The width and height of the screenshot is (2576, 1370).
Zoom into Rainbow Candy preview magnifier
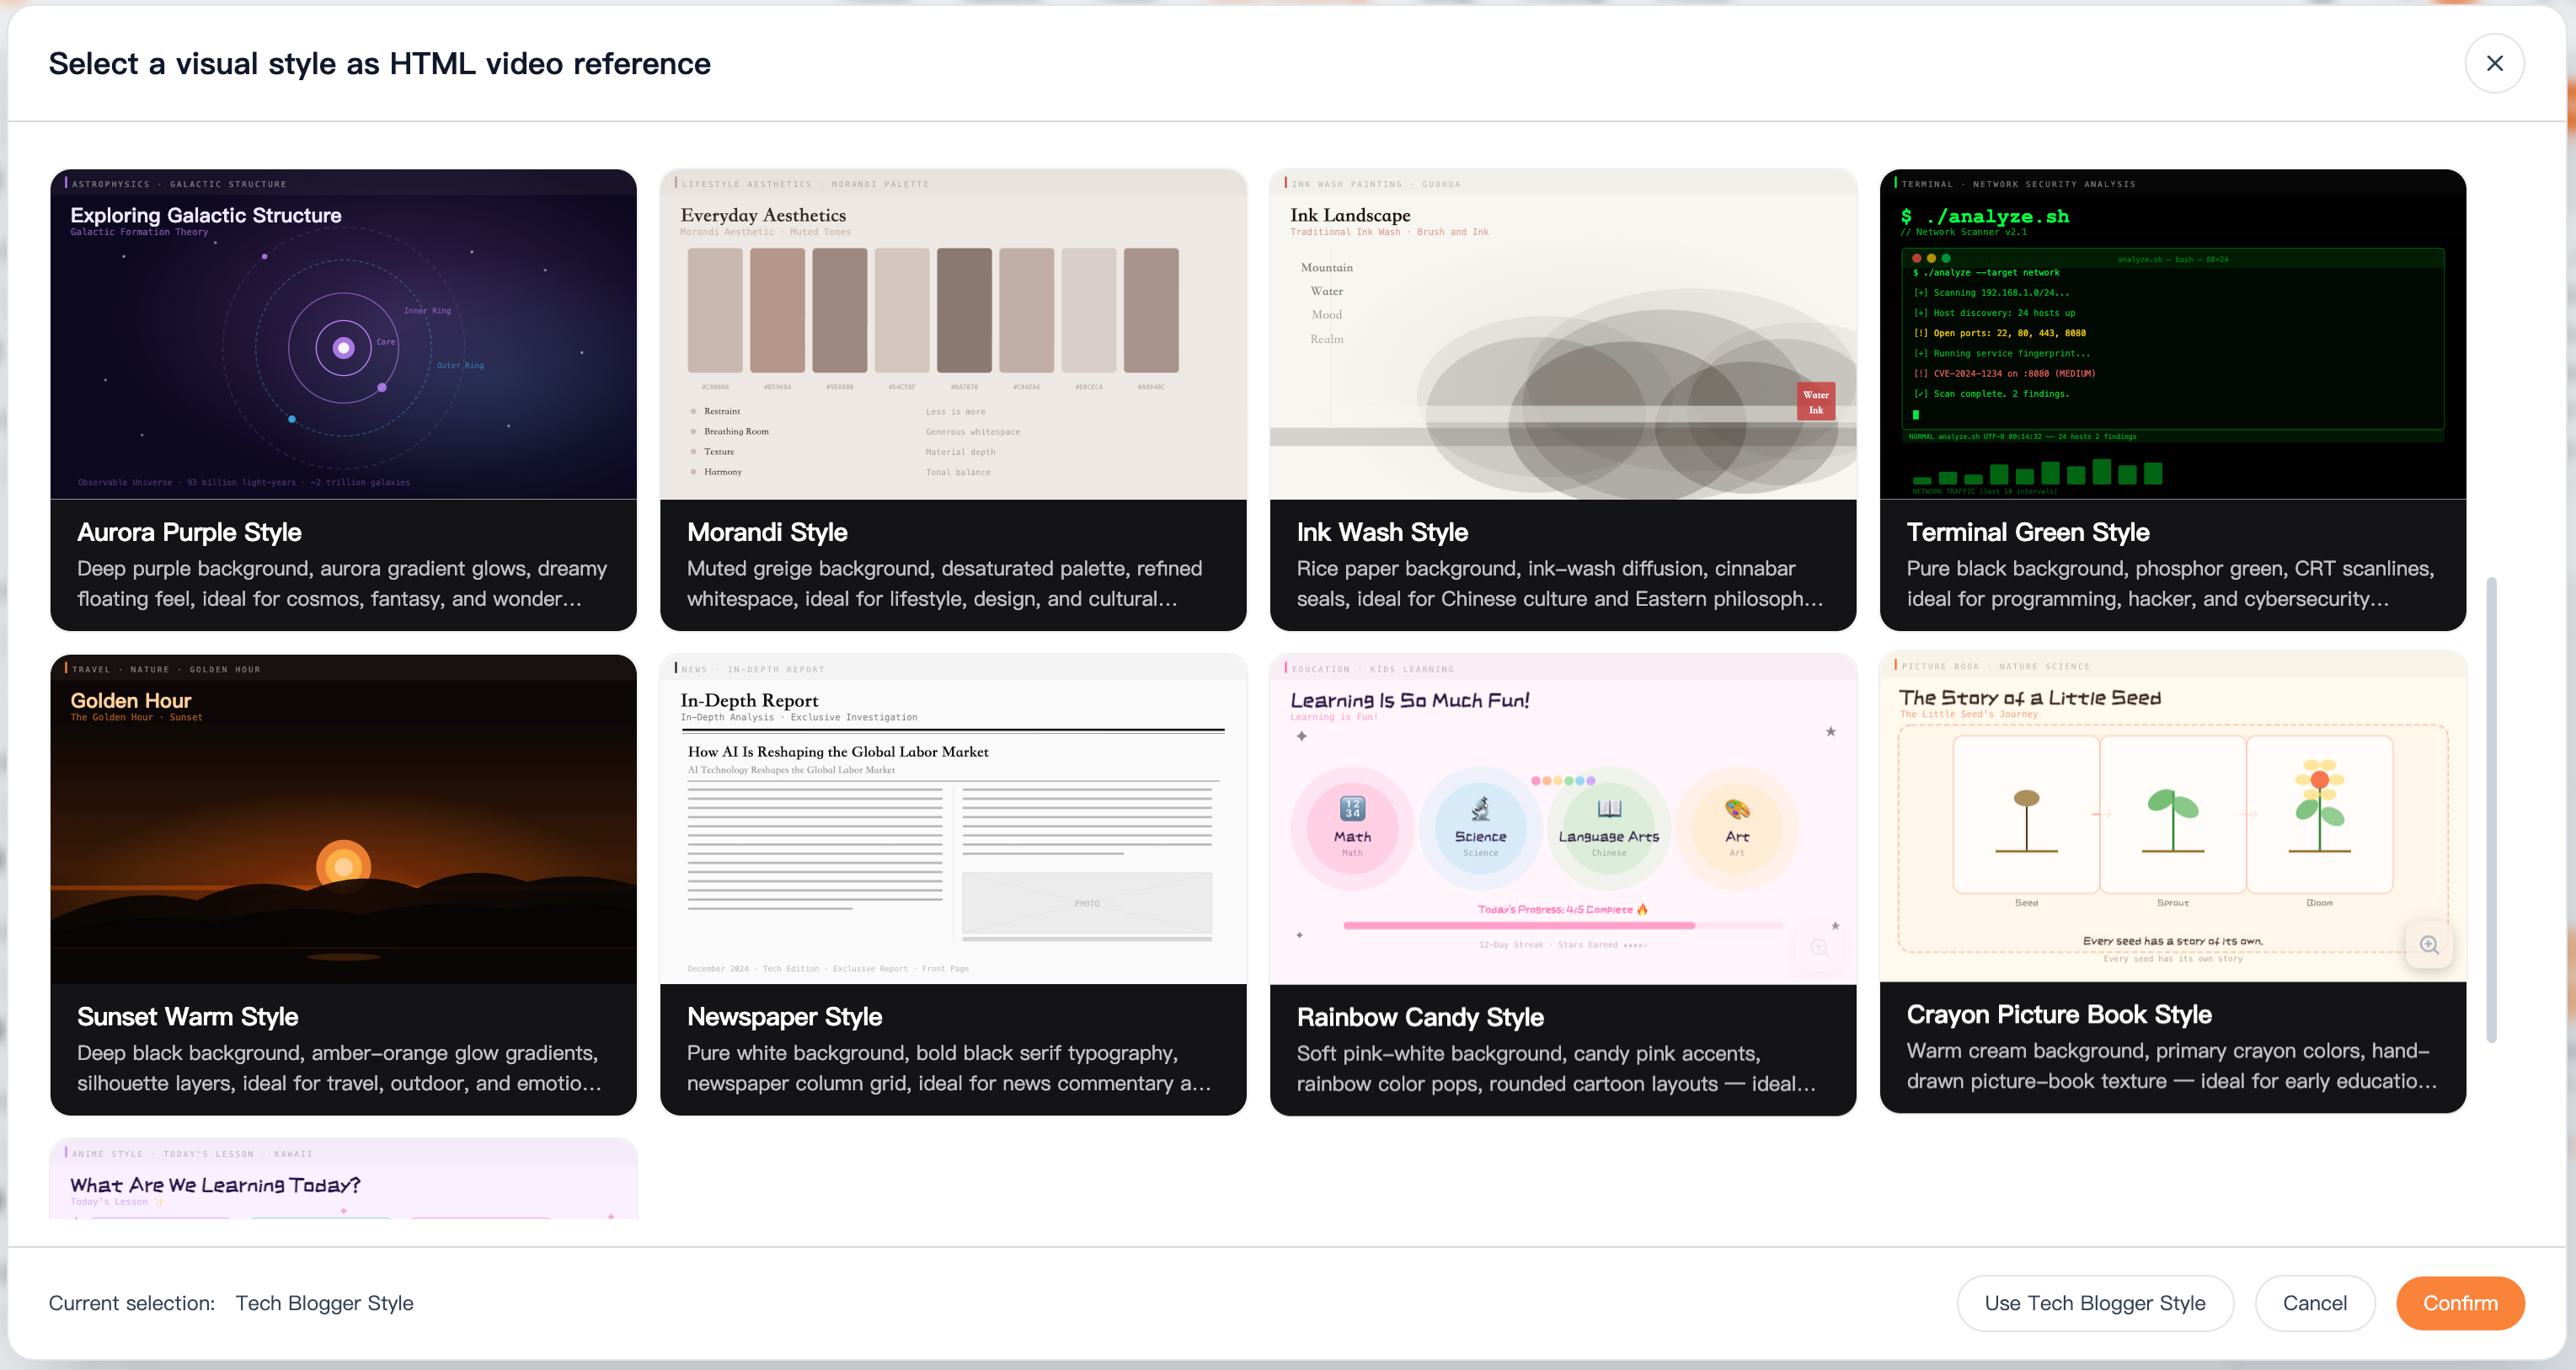point(1819,947)
